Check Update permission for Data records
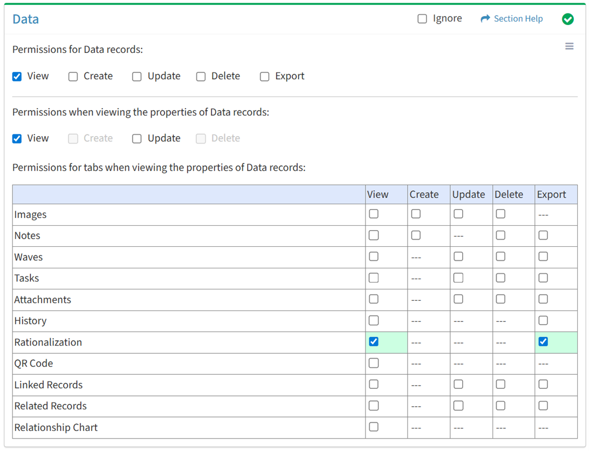 coord(137,77)
